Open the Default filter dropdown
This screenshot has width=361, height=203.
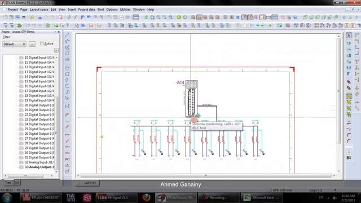point(14,44)
